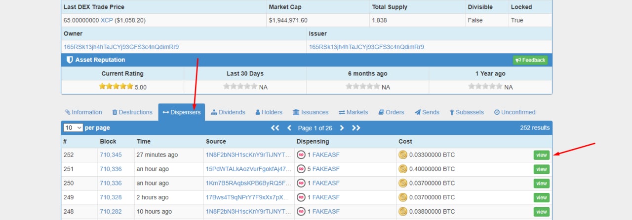Screen dimensions: 632x220
Task: Open FAKEASF link in row 252
Action: [x=326, y=155]
